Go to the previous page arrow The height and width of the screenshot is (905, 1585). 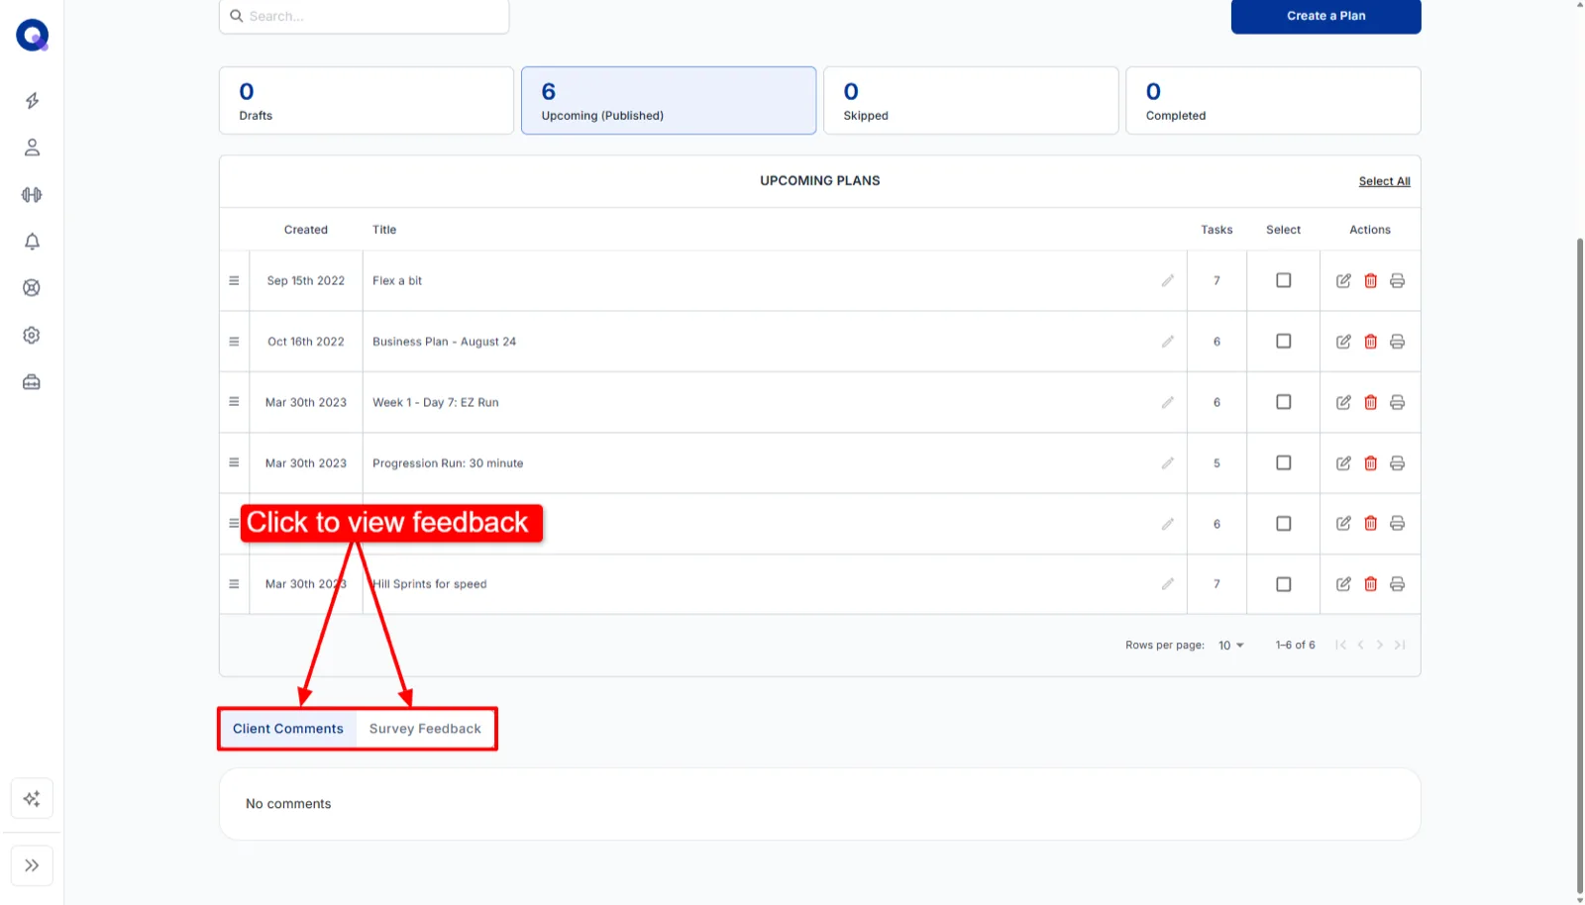1360,645
